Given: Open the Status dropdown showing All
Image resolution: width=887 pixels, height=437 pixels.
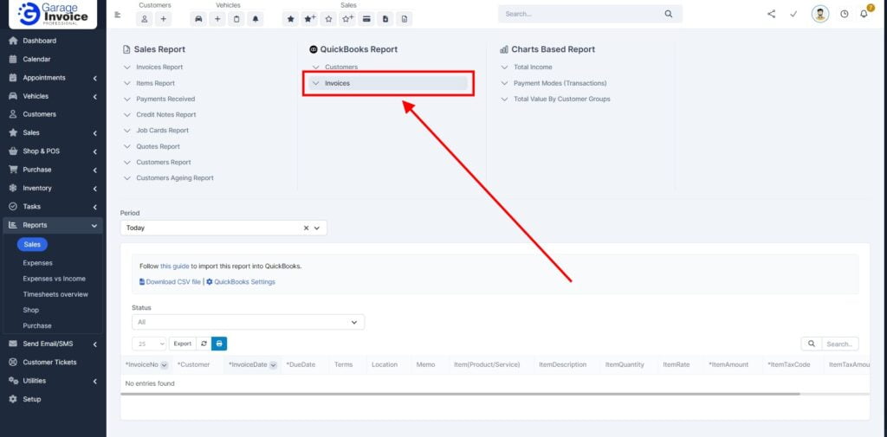Looking at the screenshot, I should 249,322.
